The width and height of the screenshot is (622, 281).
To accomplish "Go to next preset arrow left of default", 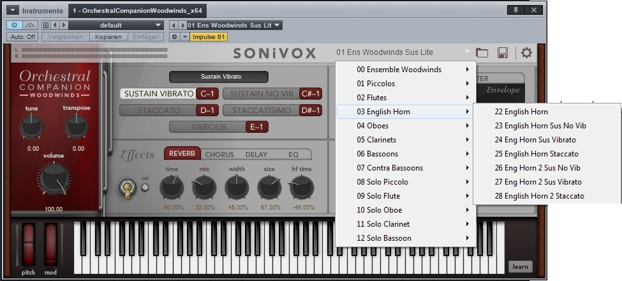I will coord(63,25).
